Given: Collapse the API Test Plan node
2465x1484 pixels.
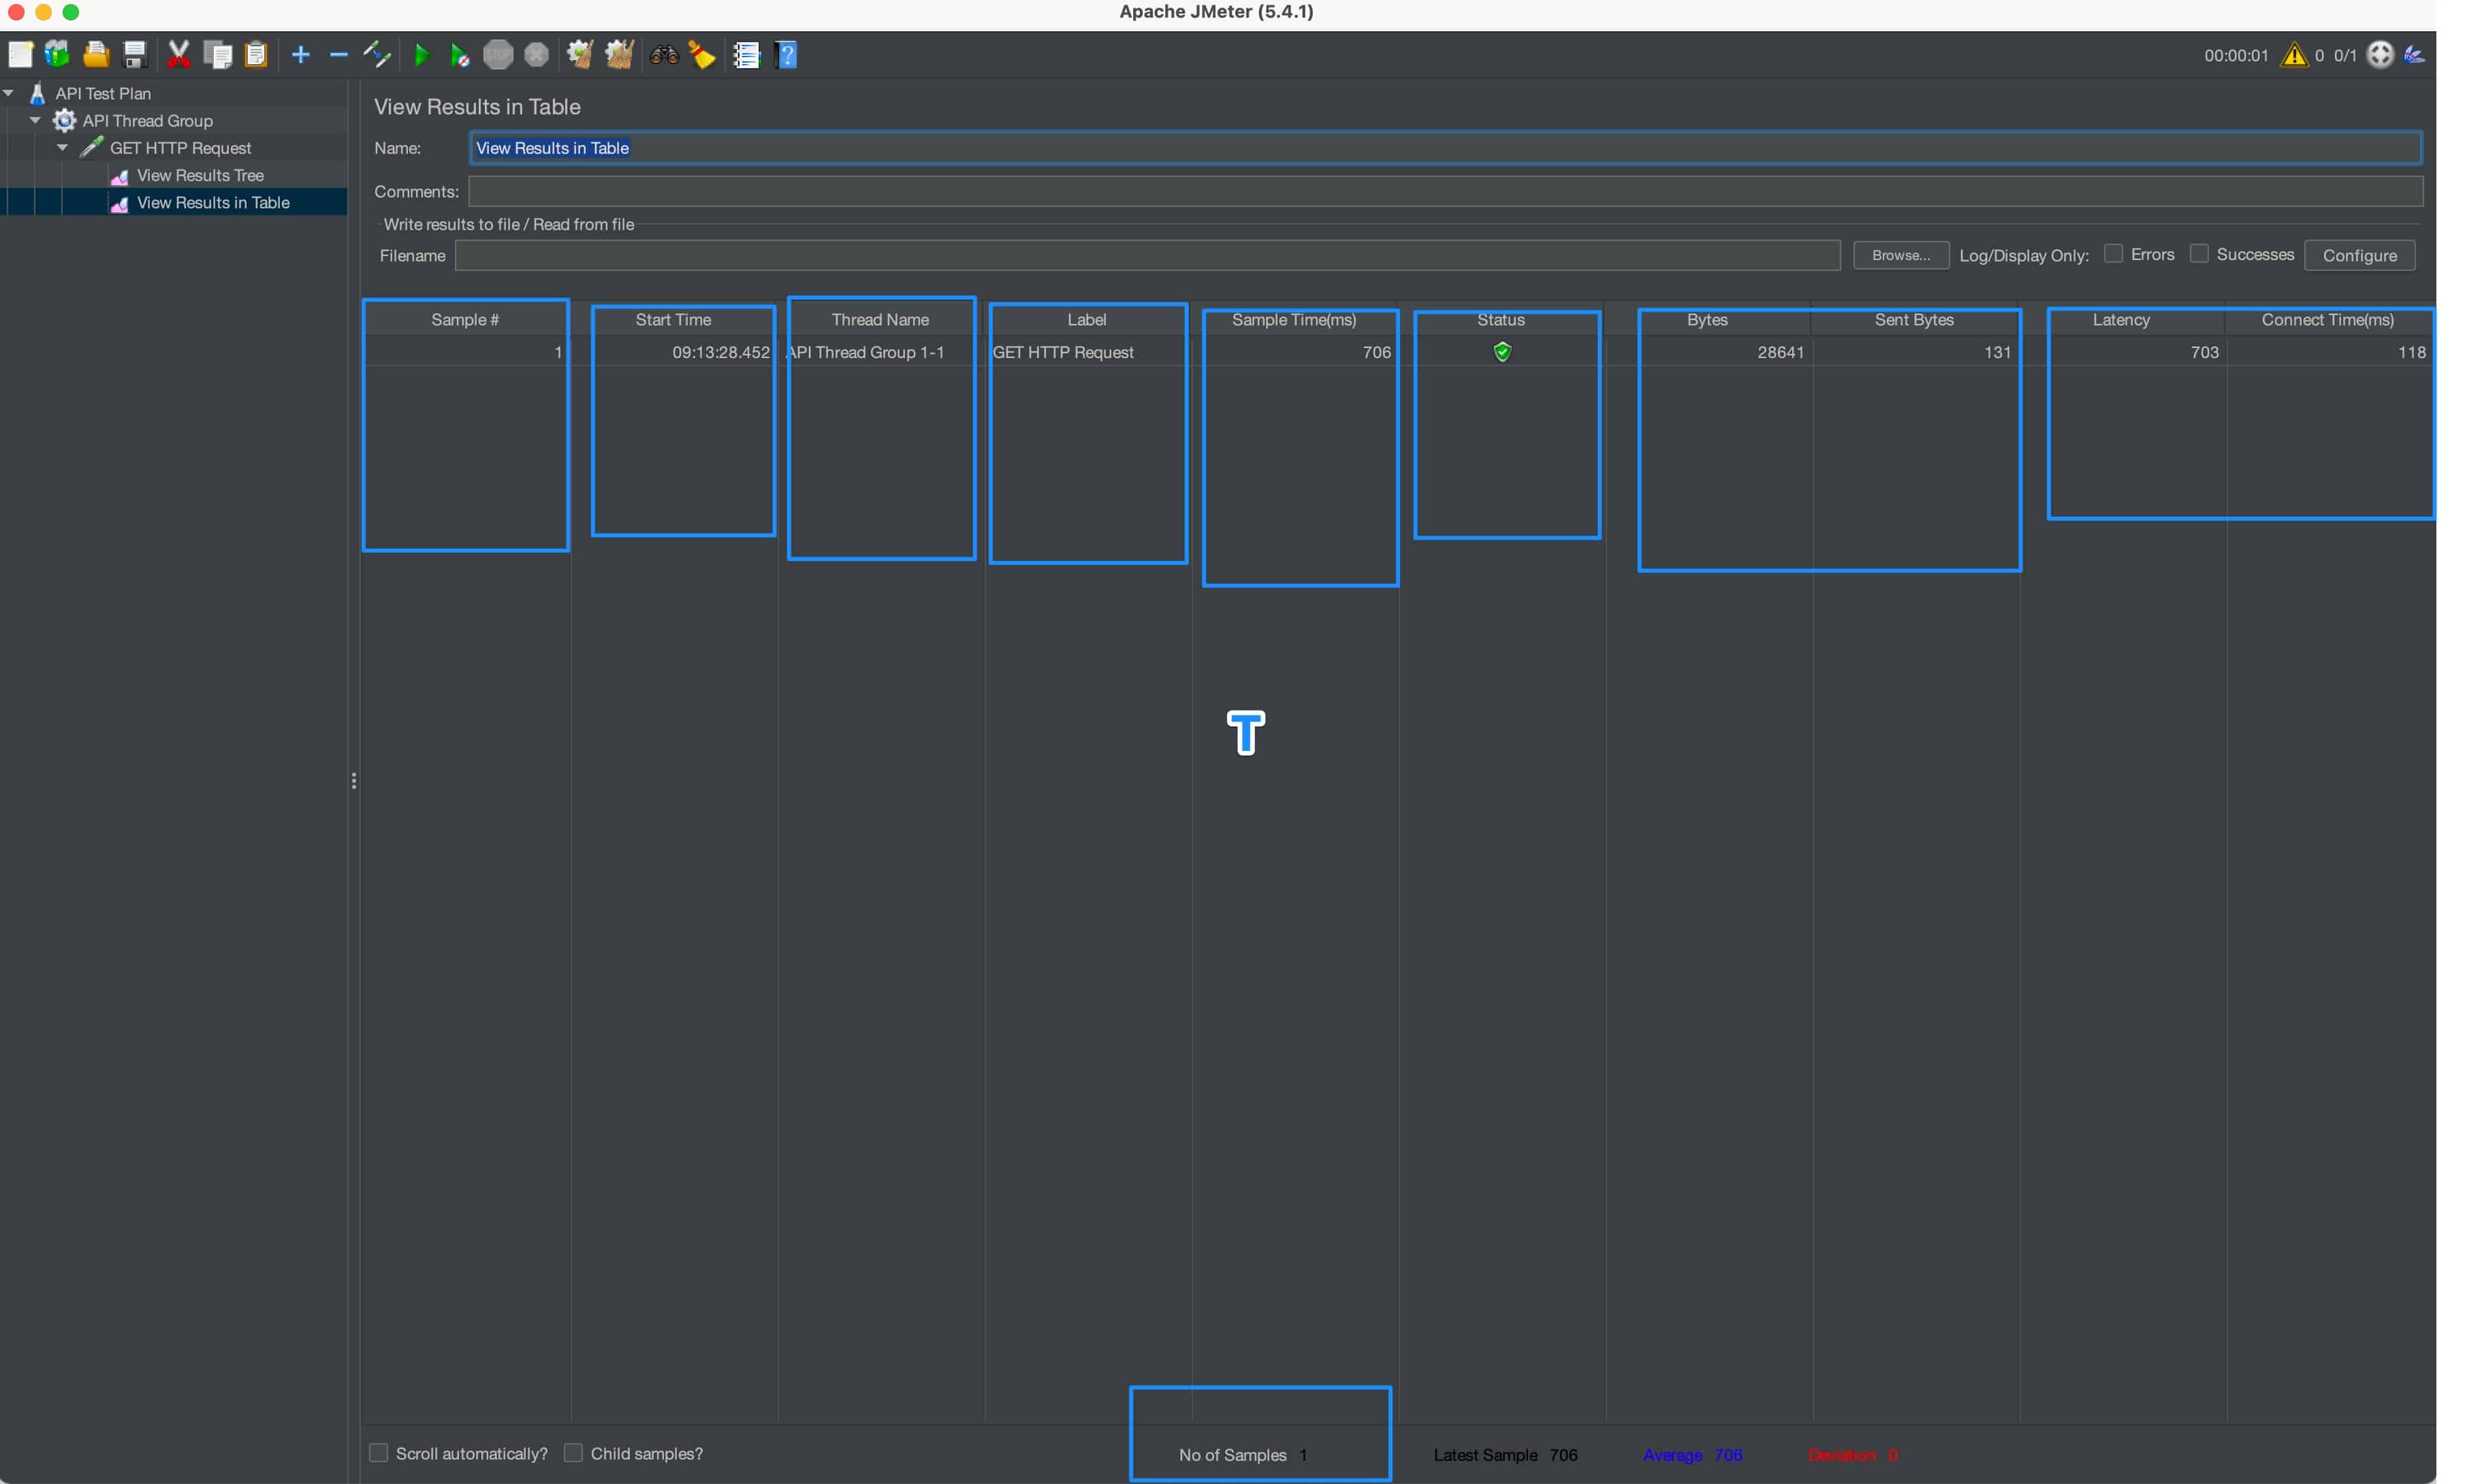Looking at the screenshot, I should (8, 93).
